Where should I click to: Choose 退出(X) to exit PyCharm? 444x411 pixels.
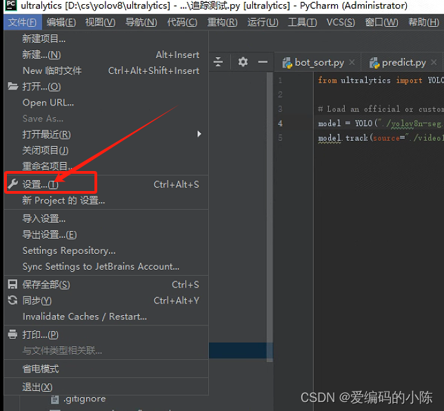tap(106, 387)
